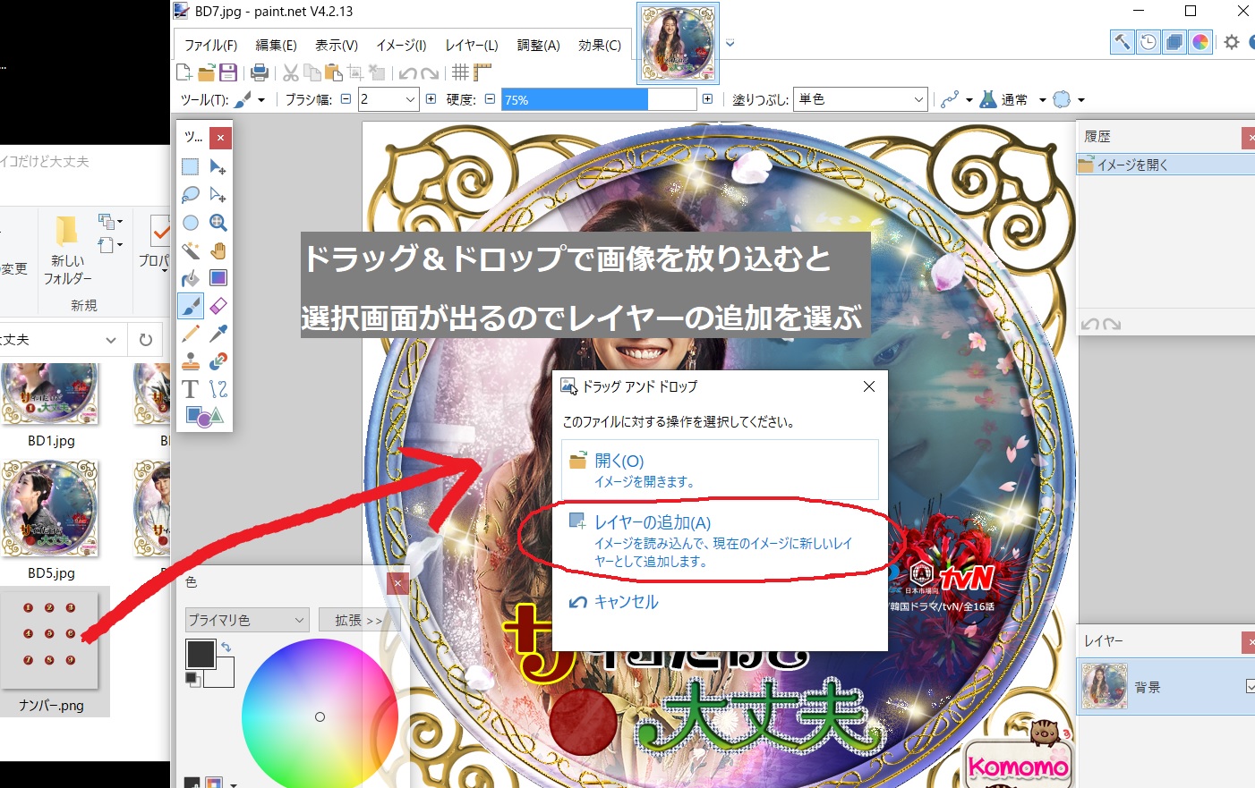
Task: Select the Paintbrush tool in tools panel
Action: 191,306
